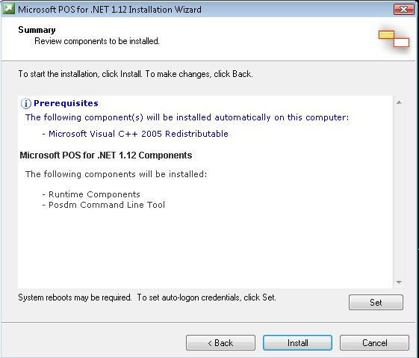Click the Prerequisites info icon
The height and width of the screenshot is (358, 419).
pos(26,103)
